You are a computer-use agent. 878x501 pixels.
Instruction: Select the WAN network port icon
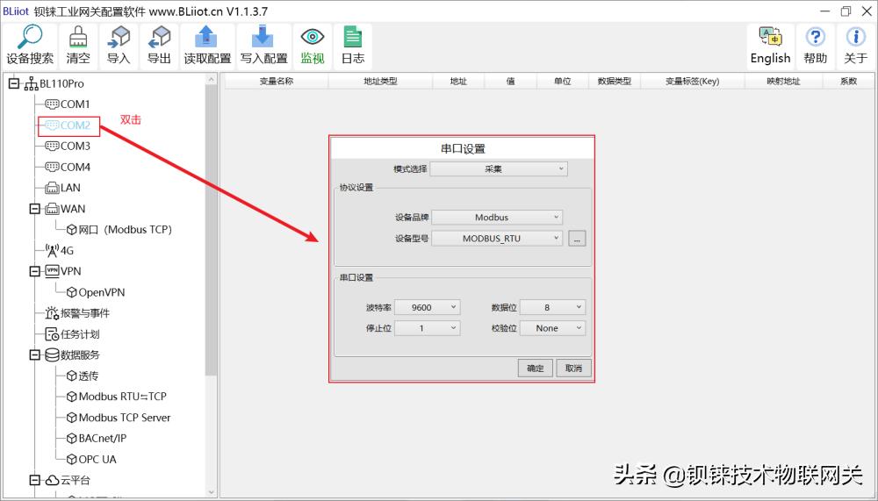pos(52,209)
